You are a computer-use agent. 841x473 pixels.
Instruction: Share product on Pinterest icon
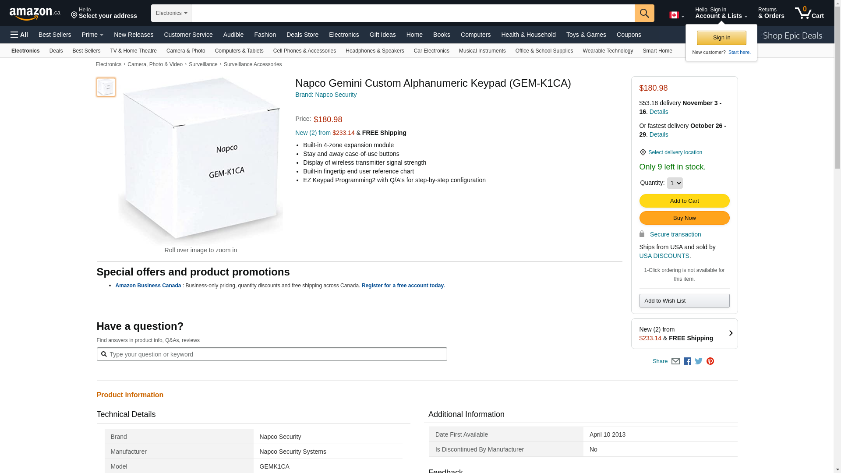click(x=710, y=361)
